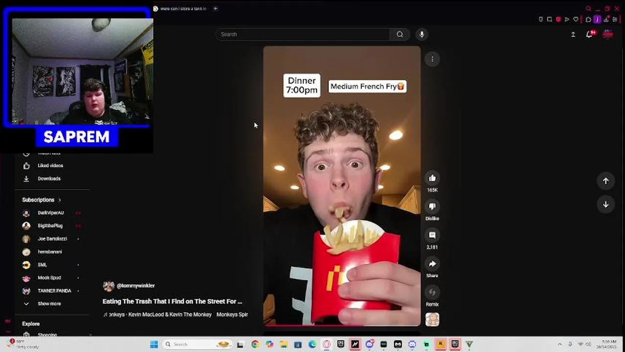Open a new browser tab with plus

(x=215, y=8)
